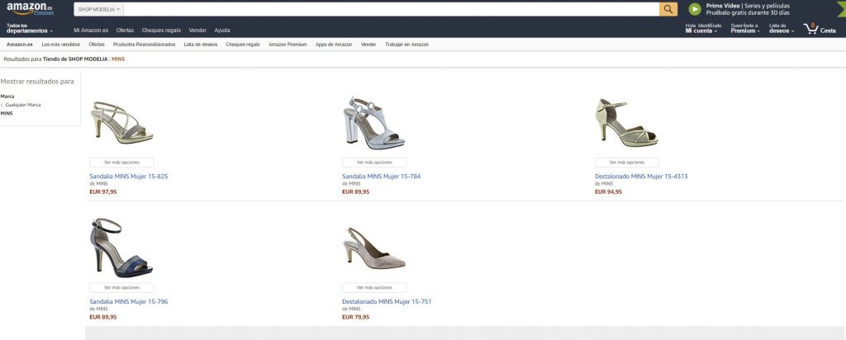Click the Amazon.es Premium logo

31,8
